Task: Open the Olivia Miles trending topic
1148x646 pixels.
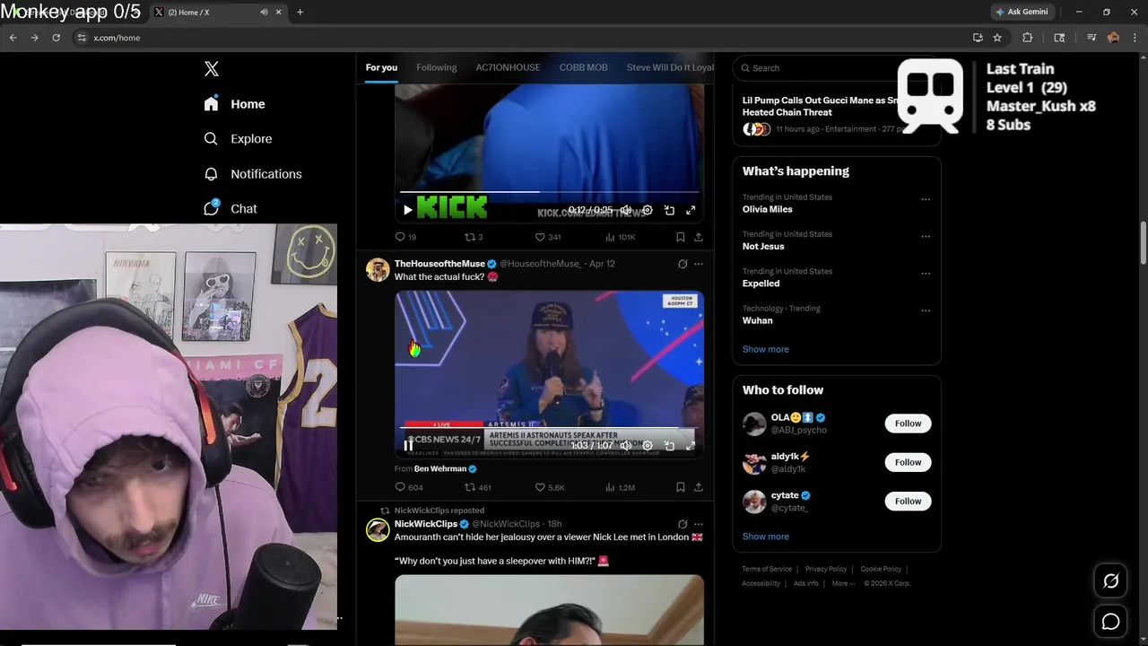Action: (767, 209)
